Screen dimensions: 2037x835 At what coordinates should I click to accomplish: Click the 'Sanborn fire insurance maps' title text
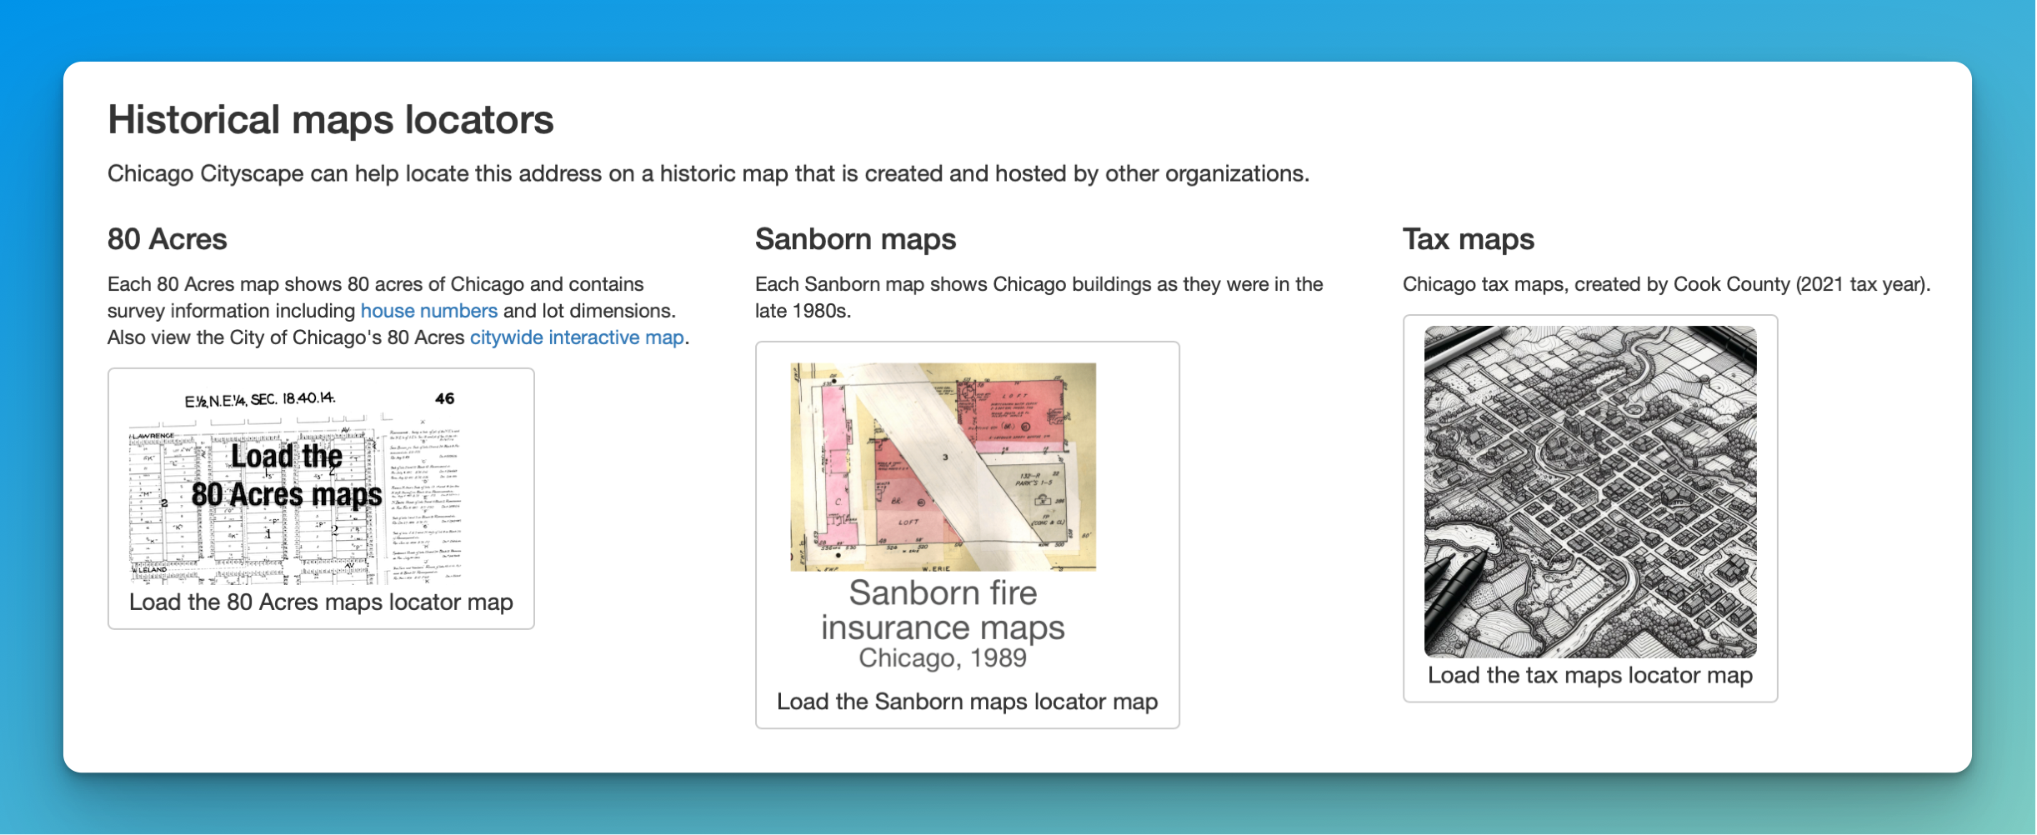tap(943, 610)
